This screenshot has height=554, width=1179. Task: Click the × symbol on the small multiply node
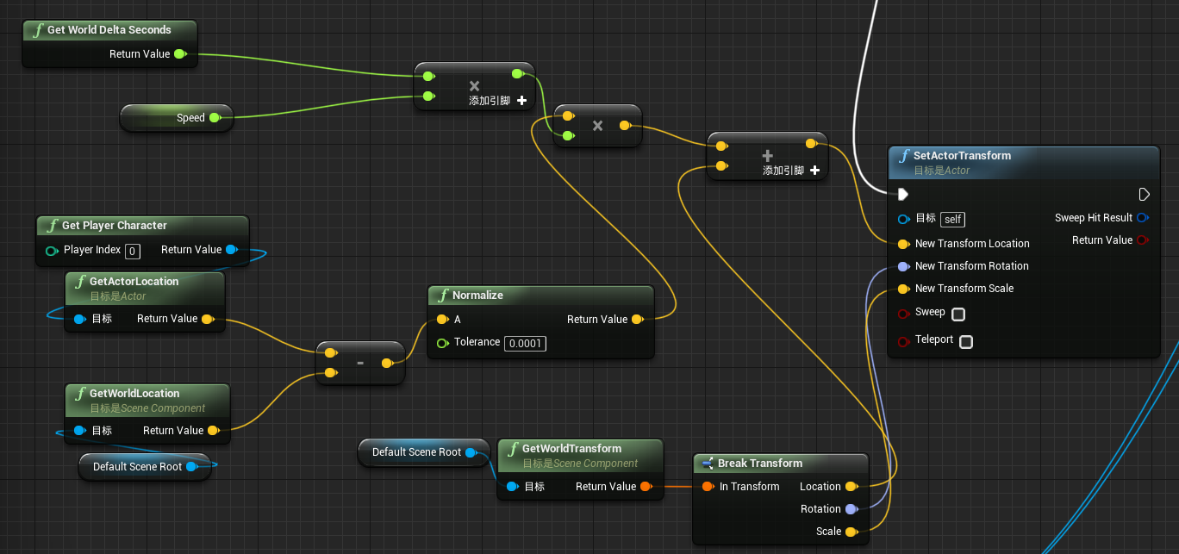[597, 125]
